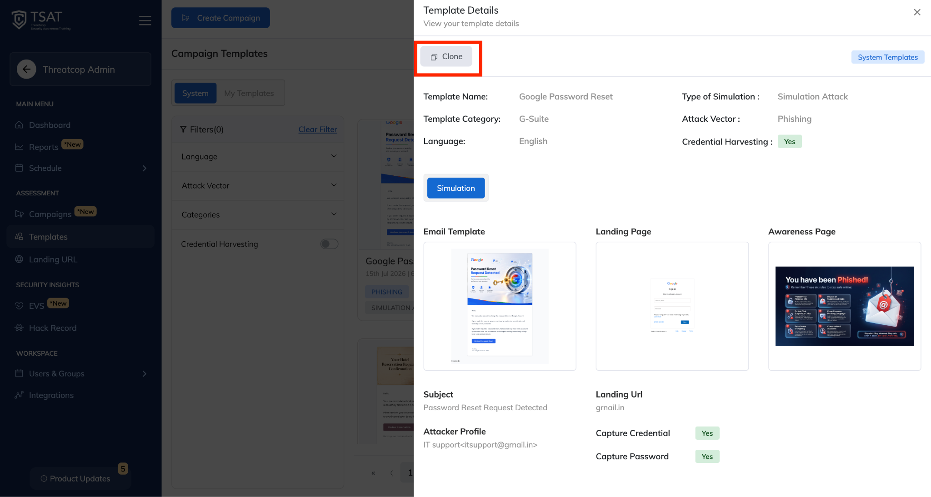Click the notification badge showing 5
Screen dimensions: 931x497
tap(123, 469)
